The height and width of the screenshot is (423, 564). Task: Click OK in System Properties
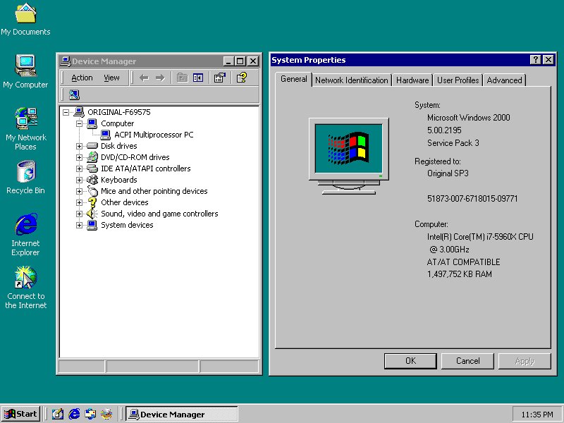[410, 361]
